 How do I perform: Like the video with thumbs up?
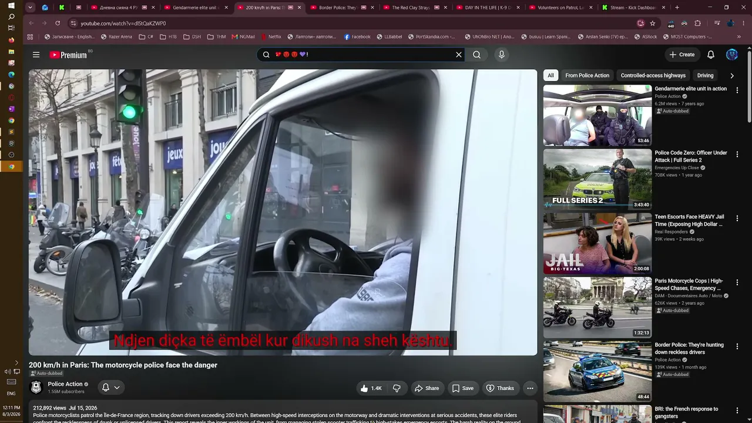click(371, 388)
